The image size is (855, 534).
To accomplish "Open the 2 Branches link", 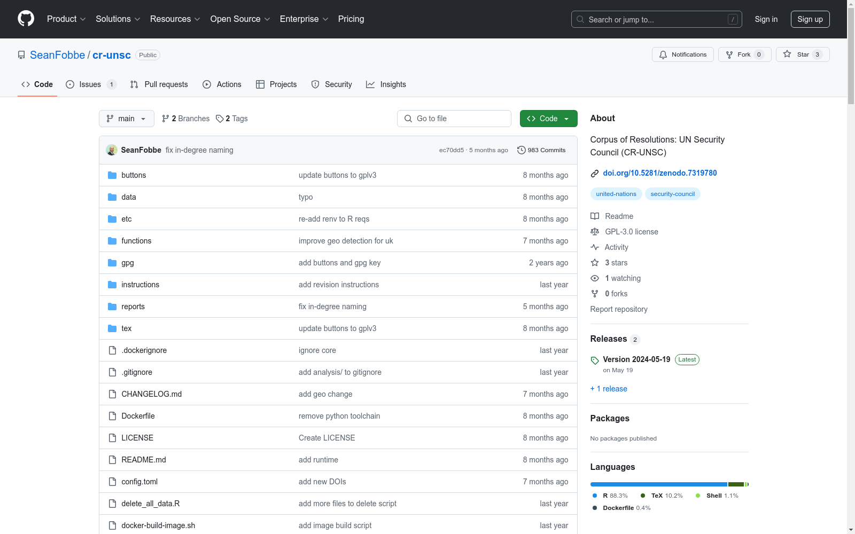I will coord(186,119).
